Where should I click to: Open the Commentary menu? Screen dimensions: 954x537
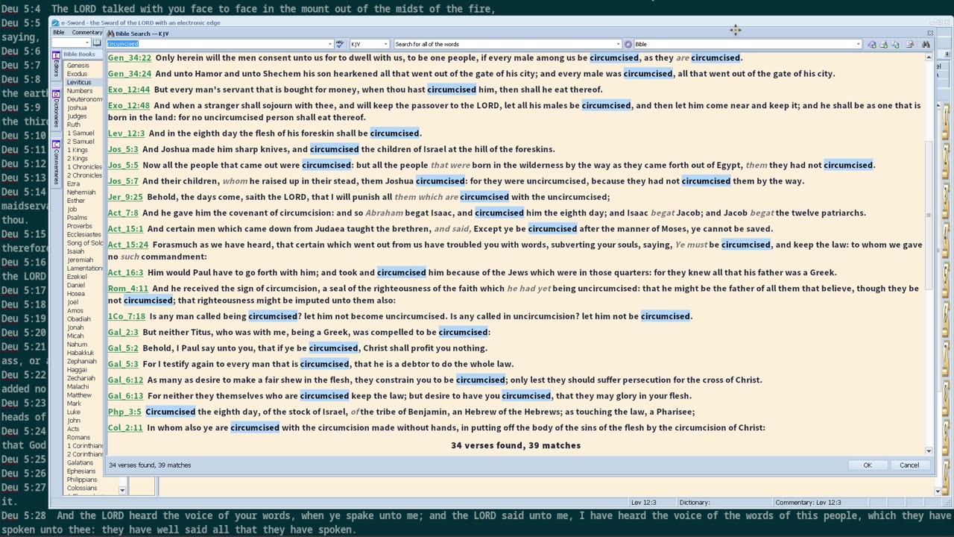(x=86, y=33)
